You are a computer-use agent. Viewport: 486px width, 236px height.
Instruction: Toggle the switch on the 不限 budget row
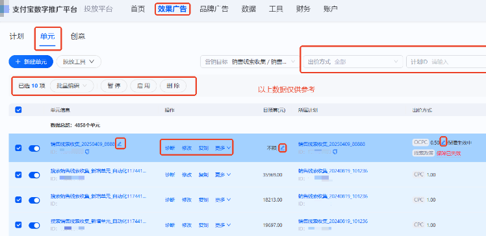[x=34, y=148]
